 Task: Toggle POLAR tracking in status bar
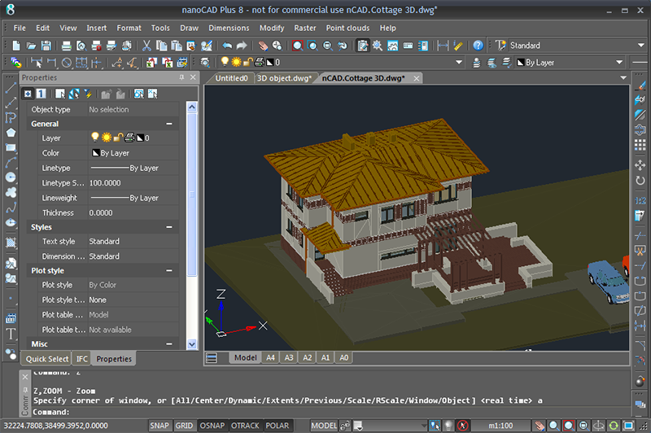tap(277, 426)
